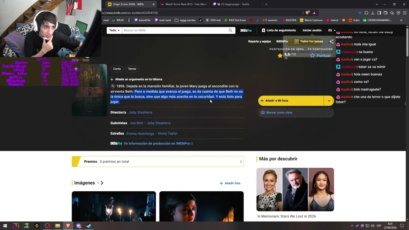
Task: Open the Lista de seguimiento watchlist
Action: pyautogui.click(x=279, y=30)
